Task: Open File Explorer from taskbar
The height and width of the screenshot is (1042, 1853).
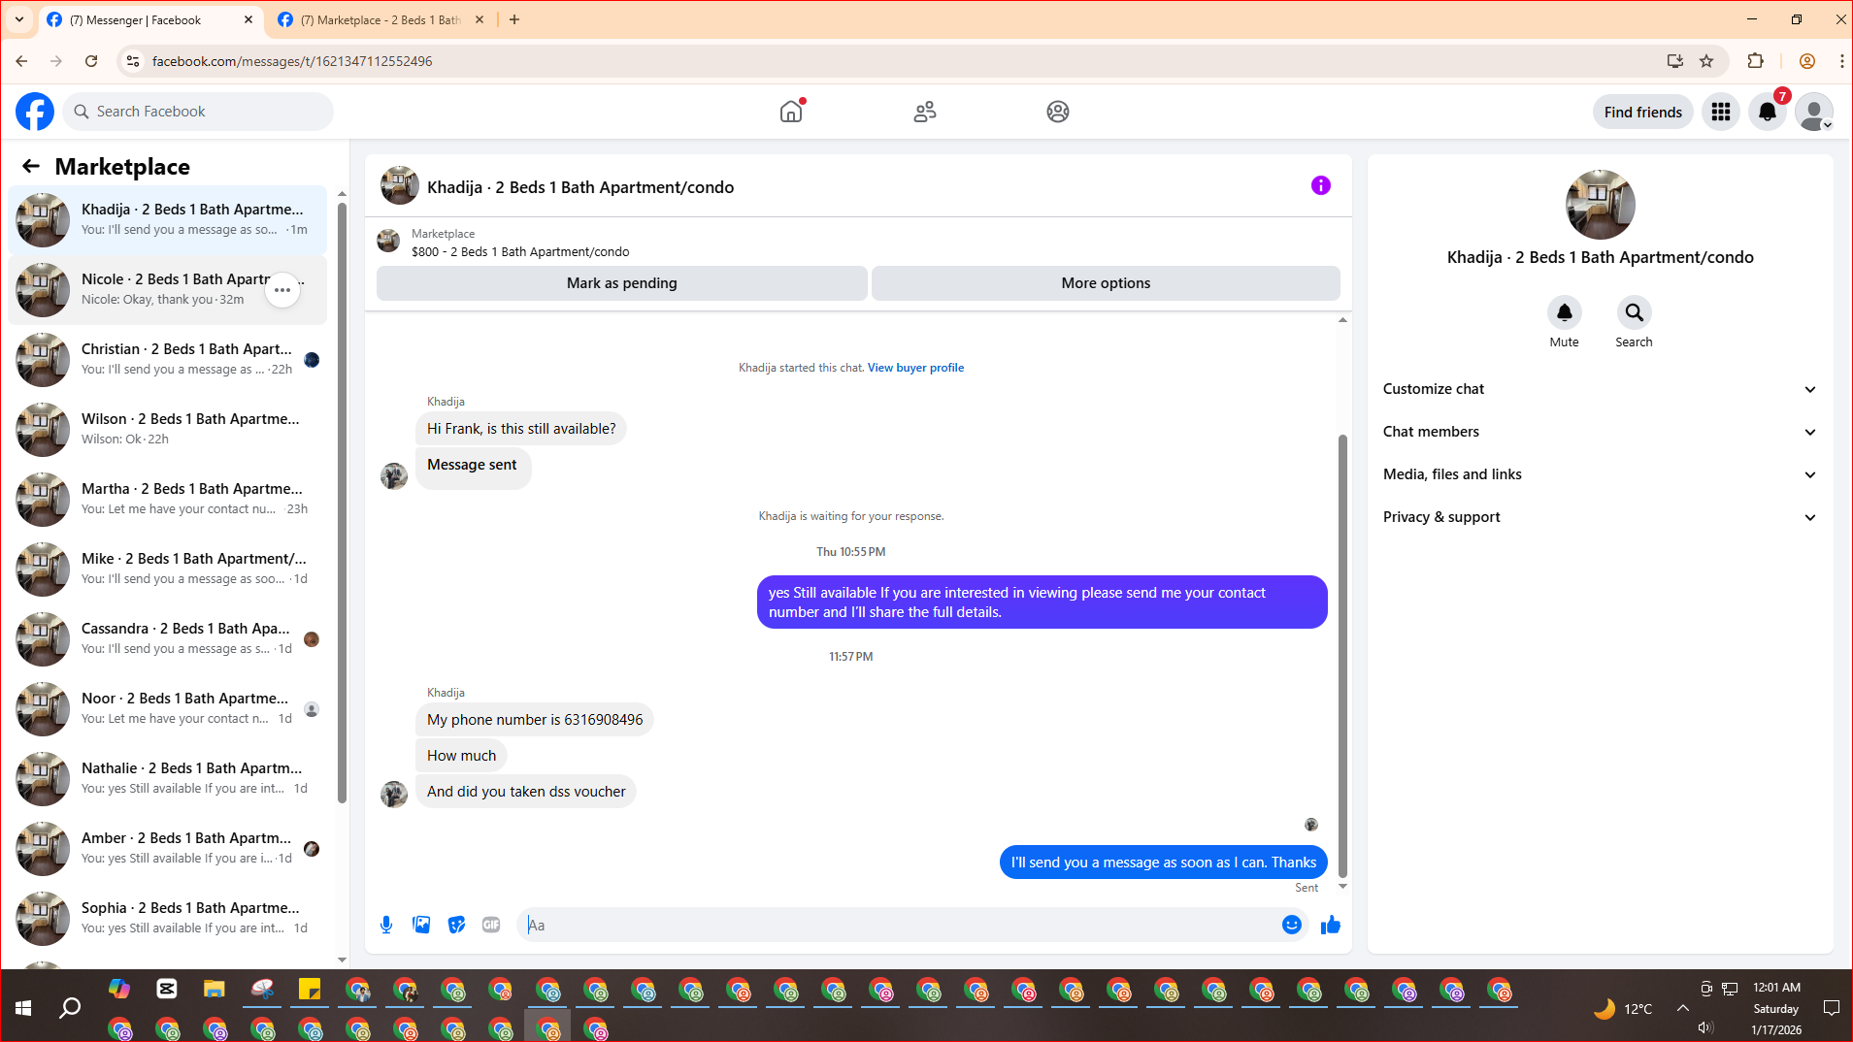Action: tap(214, 989)
